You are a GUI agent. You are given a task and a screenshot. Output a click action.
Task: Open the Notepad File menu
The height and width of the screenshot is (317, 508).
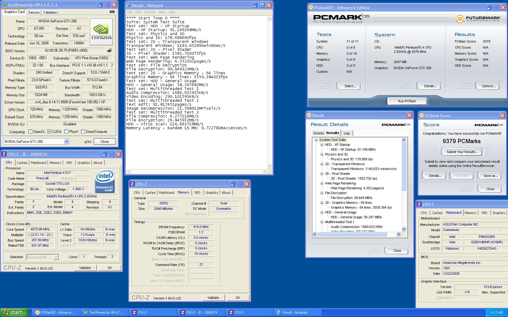[x=129, y=12]
